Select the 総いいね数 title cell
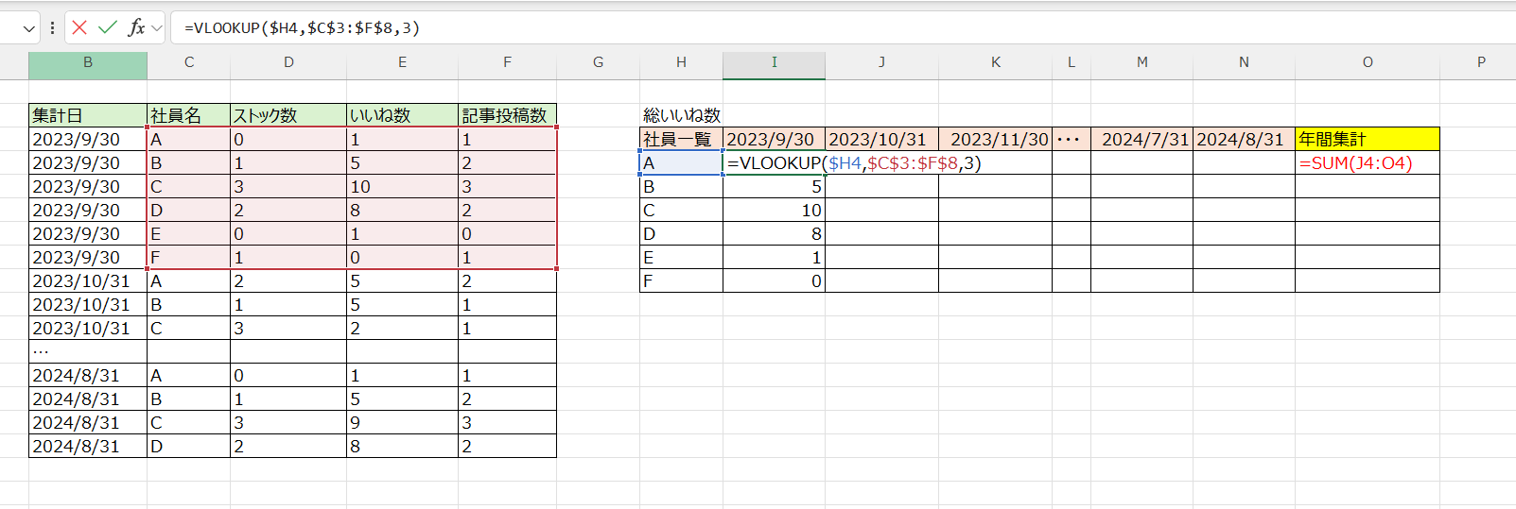Screen dimensions: 1516x509 [x=681, y=115]
